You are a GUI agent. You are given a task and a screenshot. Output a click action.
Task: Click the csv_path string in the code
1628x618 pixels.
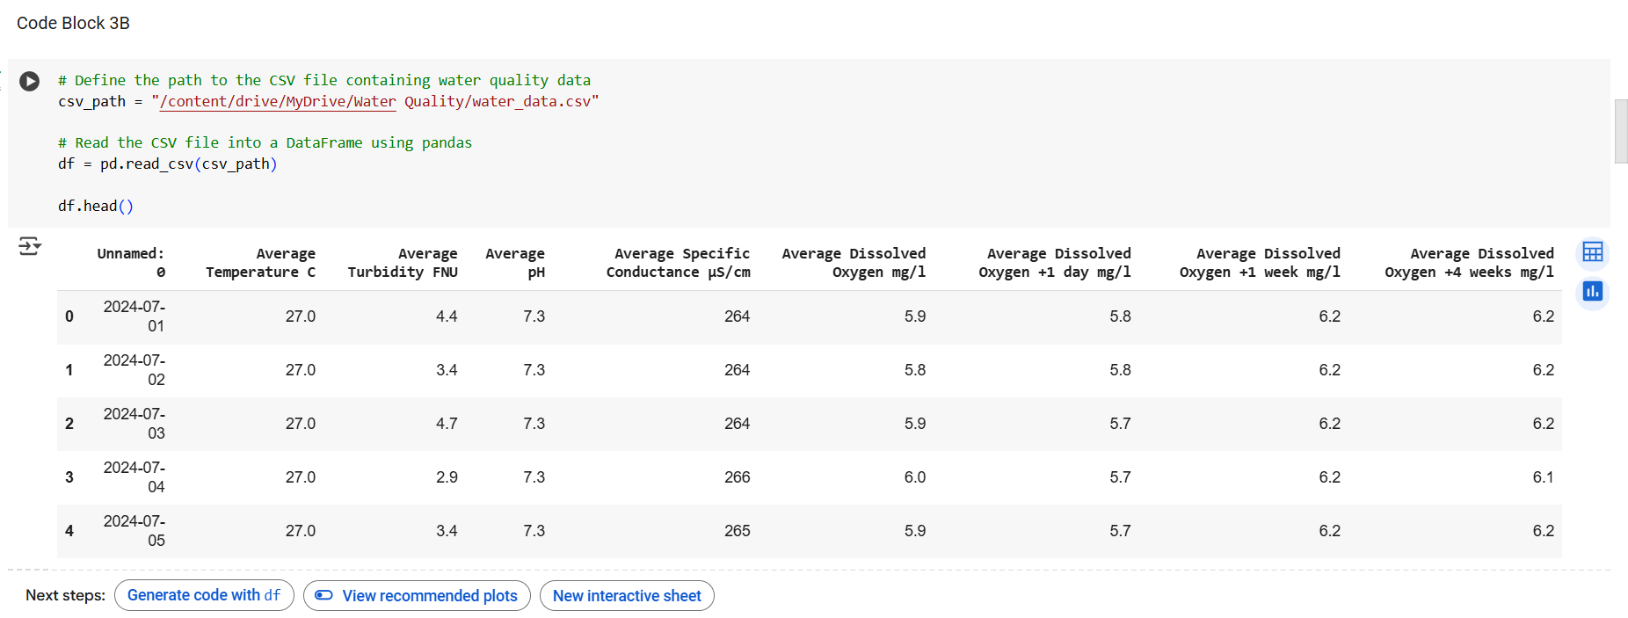(374, 101)
